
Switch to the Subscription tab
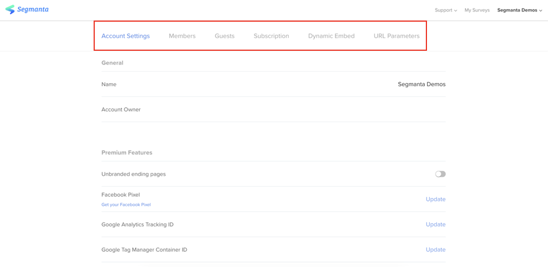click(x=271, y=36)
